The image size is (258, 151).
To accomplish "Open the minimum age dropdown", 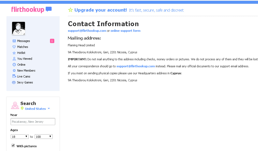I will pos(20,137).
